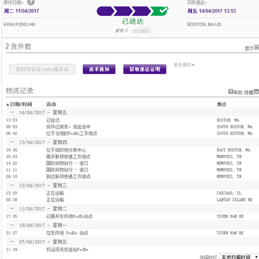Click the 帮助 help icon in 物流记录
Screen dimensions: 259x259
coord(231,92)
